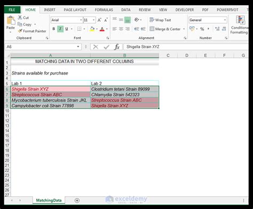253x209 pixels.
Task: Select cell Clostridium tetani Strain 89099
Action: 124,89
